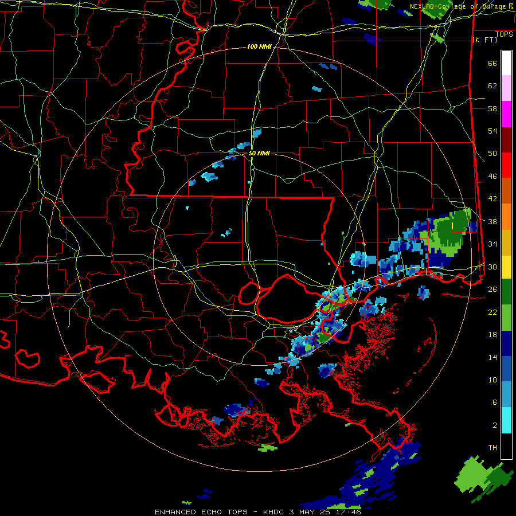Click the legend value '14'
The image size is (516, 516).
coord(492,357)
